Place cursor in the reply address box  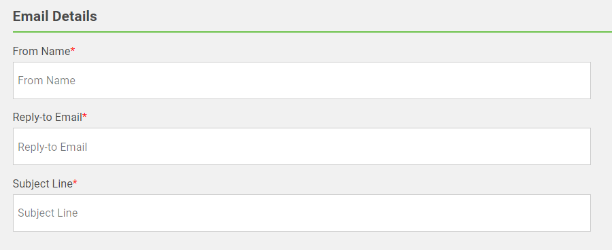[302, 146]
